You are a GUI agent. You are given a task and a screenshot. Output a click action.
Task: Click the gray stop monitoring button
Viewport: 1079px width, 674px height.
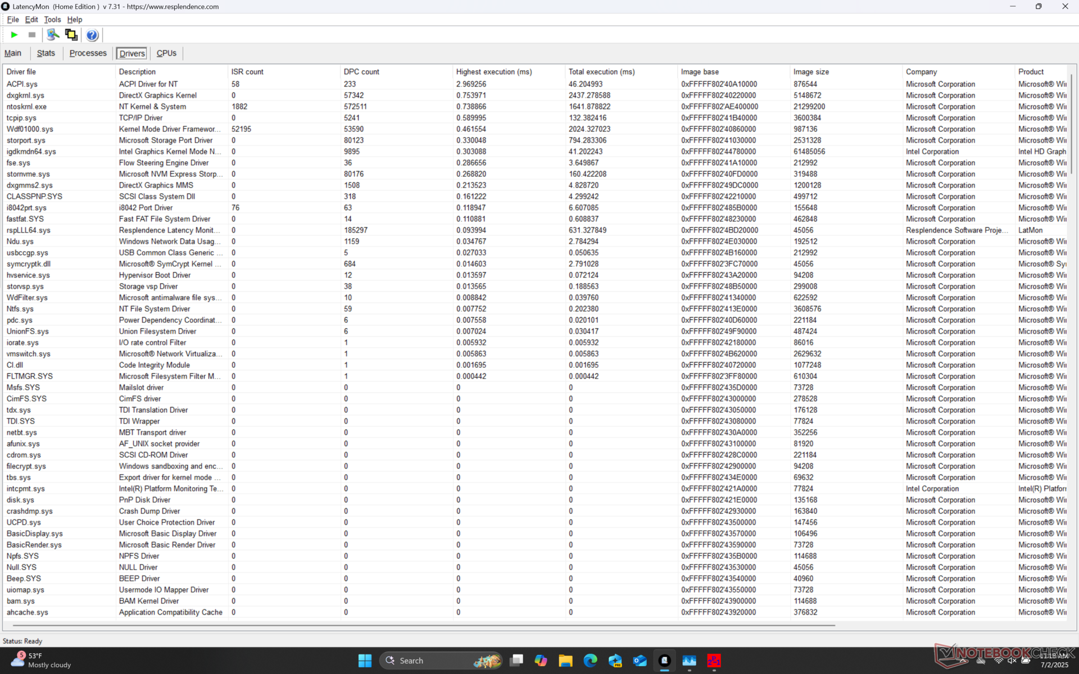tap(32, 35)
